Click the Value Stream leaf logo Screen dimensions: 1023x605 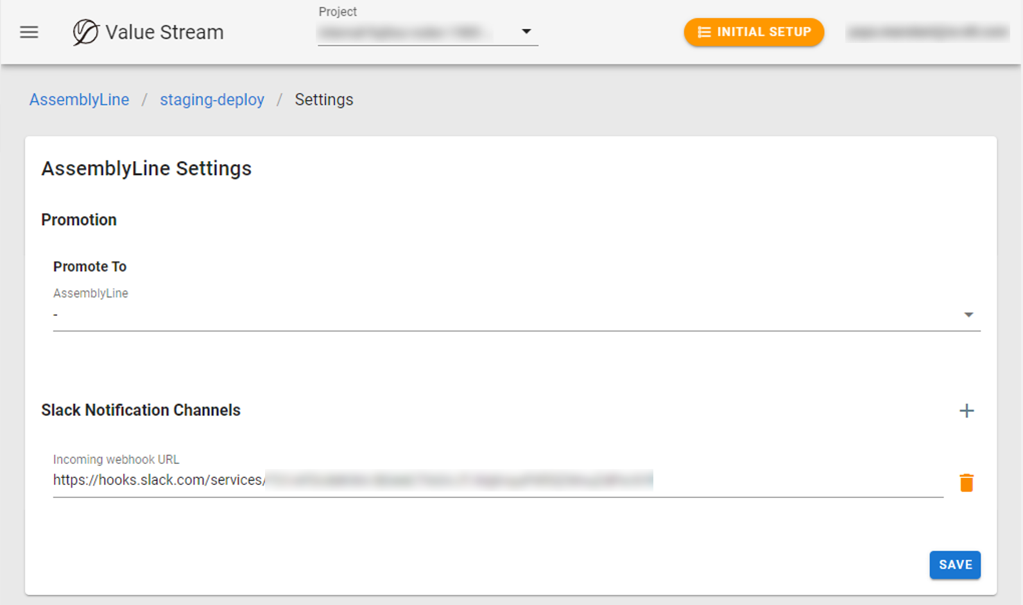pyautogui.click(x=85, y=32)
